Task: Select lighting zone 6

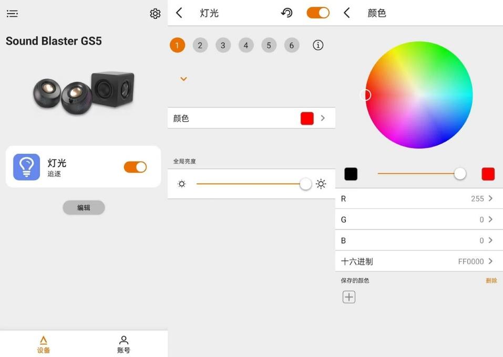Action: [292, 45]
